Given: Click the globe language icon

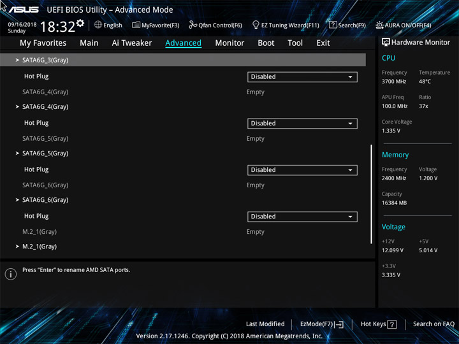Looking at the screenshot, I should tap(98, 25).
